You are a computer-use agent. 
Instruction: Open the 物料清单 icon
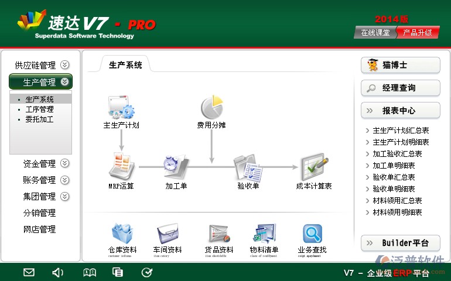click(x=264, y=233)
